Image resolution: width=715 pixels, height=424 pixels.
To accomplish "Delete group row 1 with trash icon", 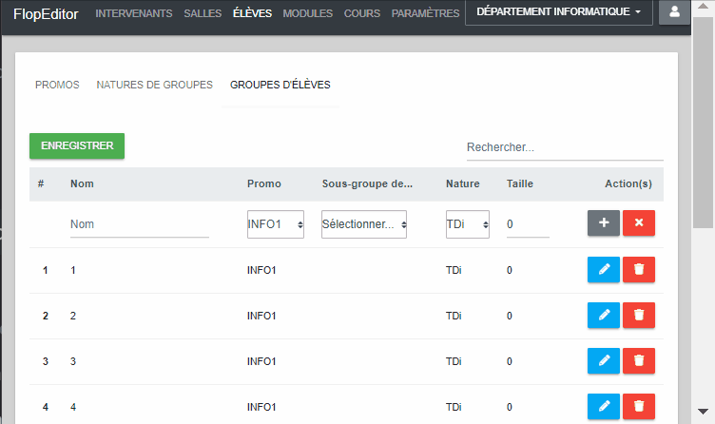I will coord(639,269).
